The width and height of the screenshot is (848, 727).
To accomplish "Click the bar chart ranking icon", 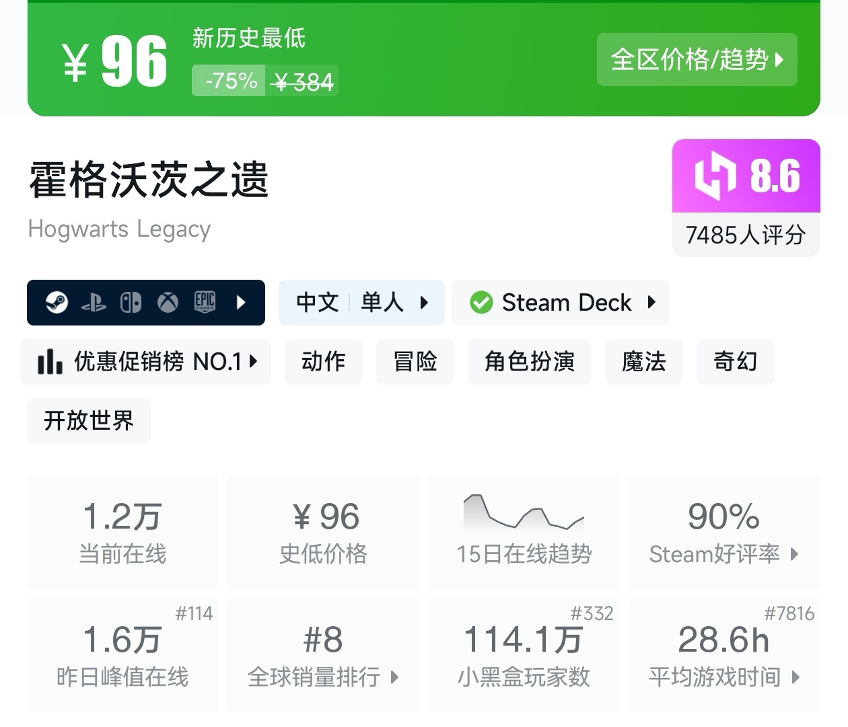I will point(50,362).
